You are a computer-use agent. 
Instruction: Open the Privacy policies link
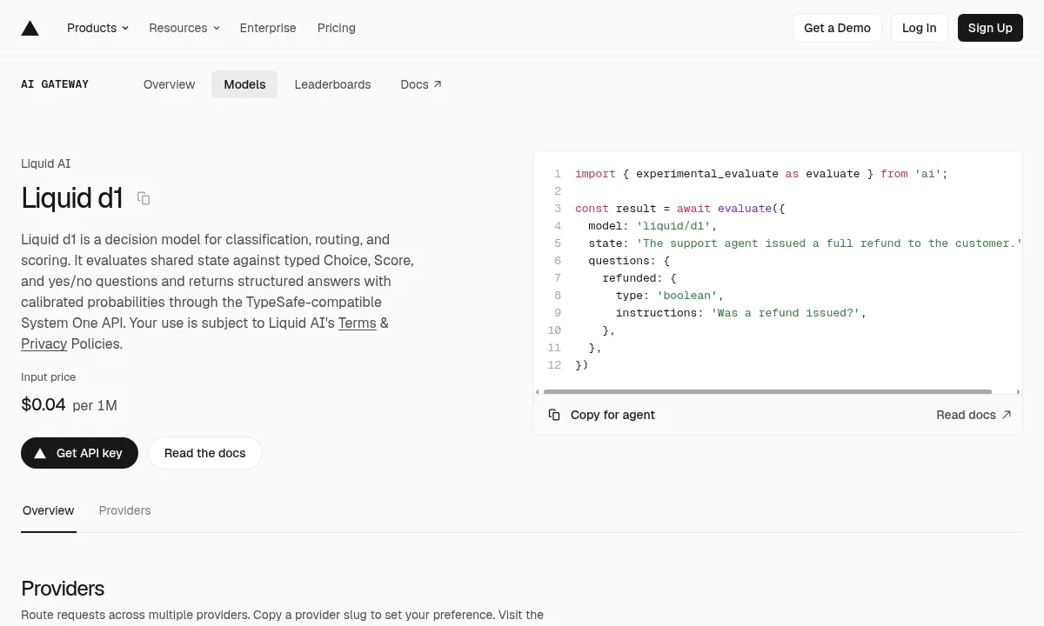(x=44, y=343)
